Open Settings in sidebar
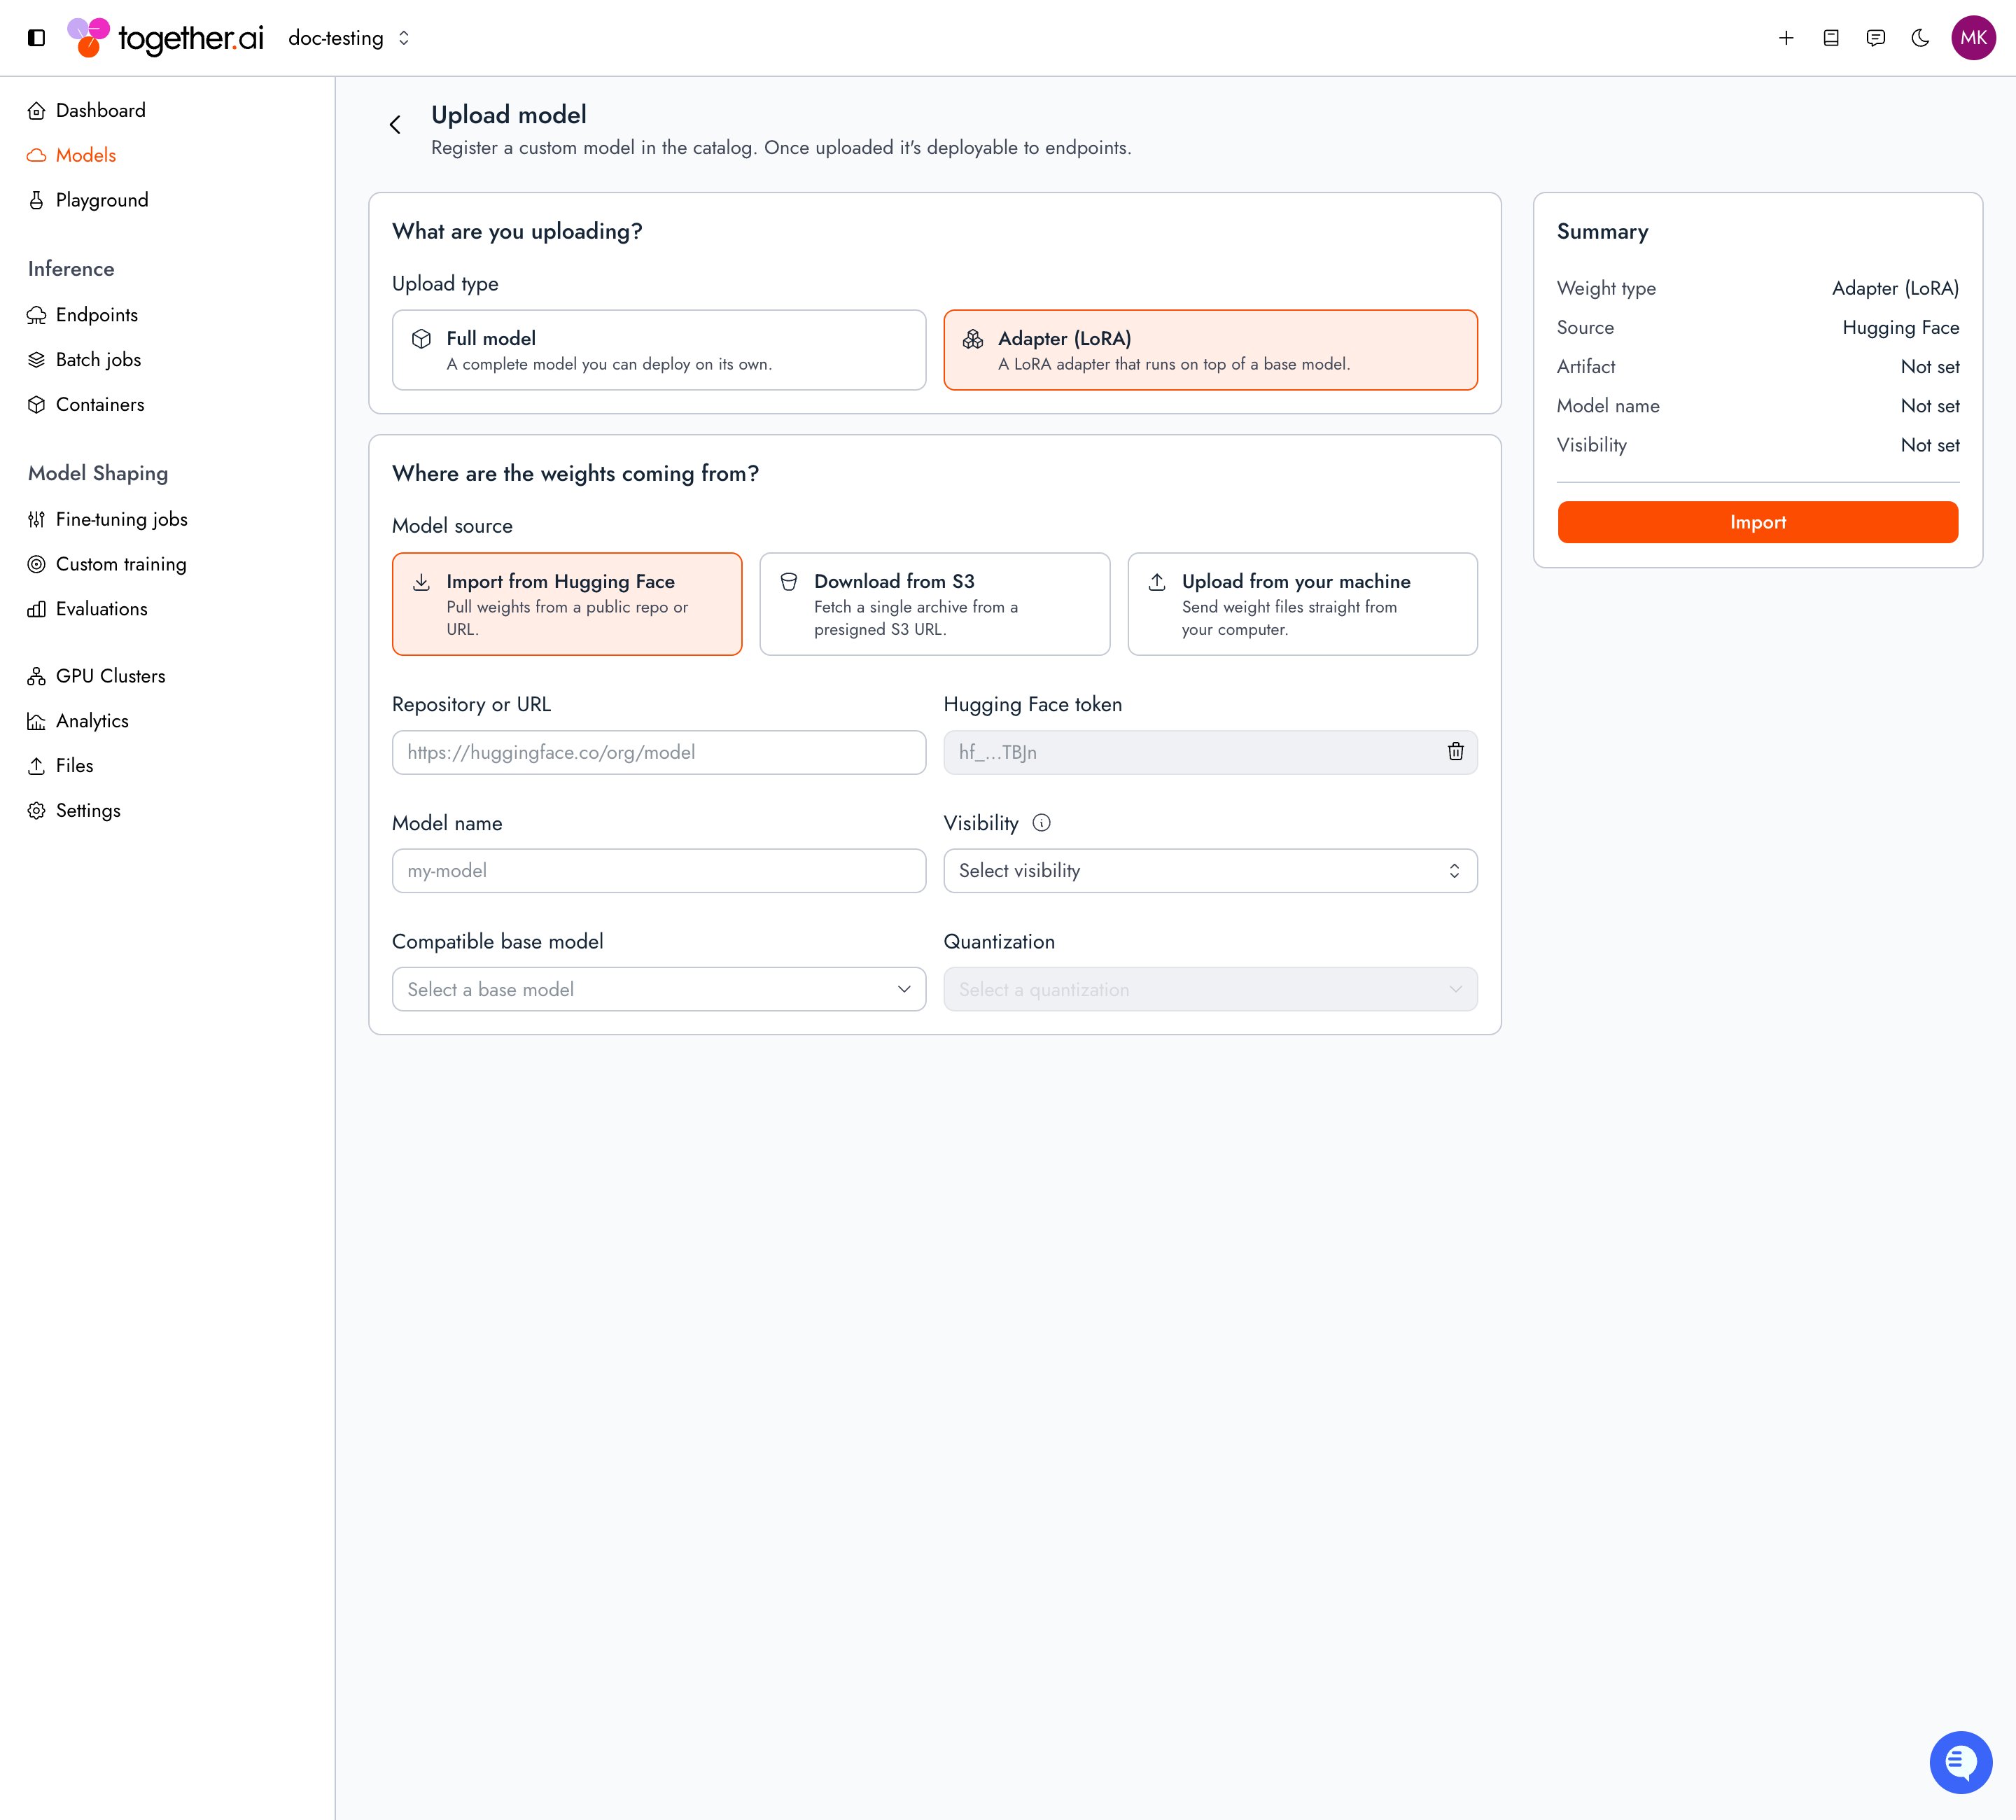Screen dimensions: 2016x1820 [74, 811]
